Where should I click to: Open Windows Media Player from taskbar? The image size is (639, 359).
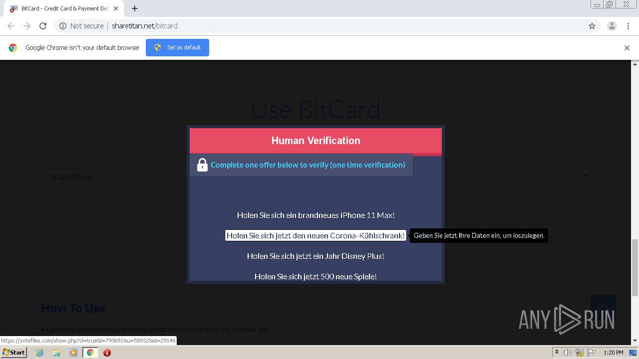[x=73, y=353]
